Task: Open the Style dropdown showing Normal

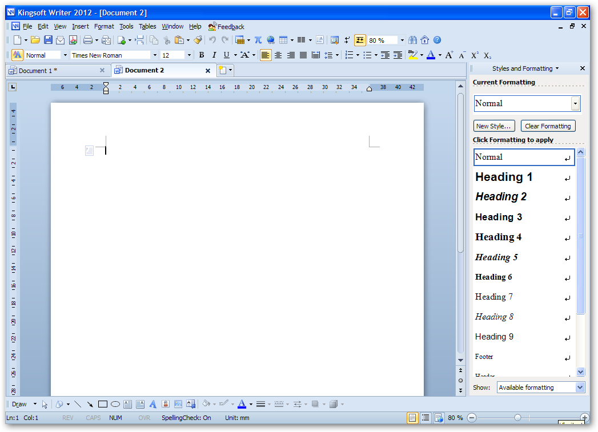Action: [x=65, y=55]
